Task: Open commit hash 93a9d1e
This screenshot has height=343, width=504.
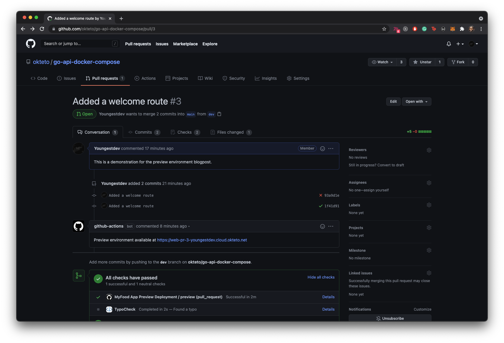Action: (332, 195)
